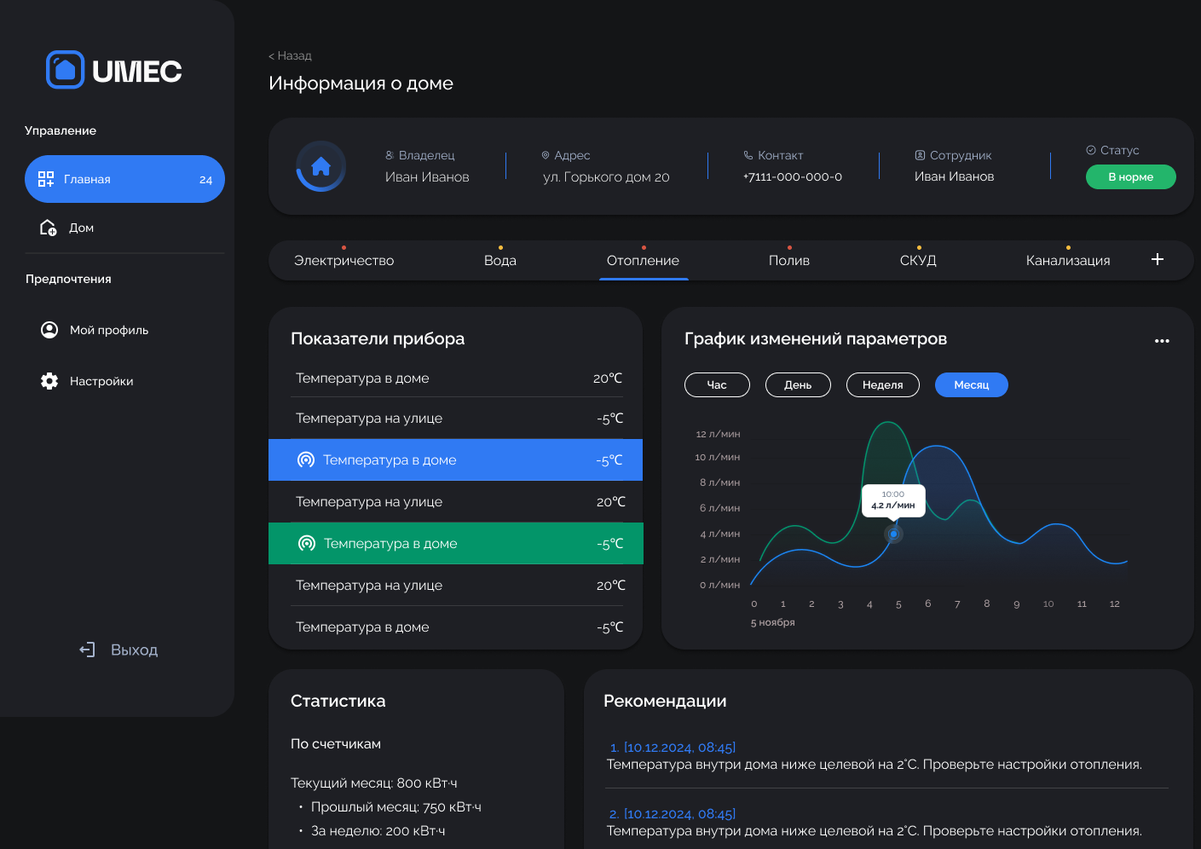Image resolution: width=1201 pixels, height=849 pixels.
Task: Click the house icon beside Дом in sidebar
Action: point(49,228)
